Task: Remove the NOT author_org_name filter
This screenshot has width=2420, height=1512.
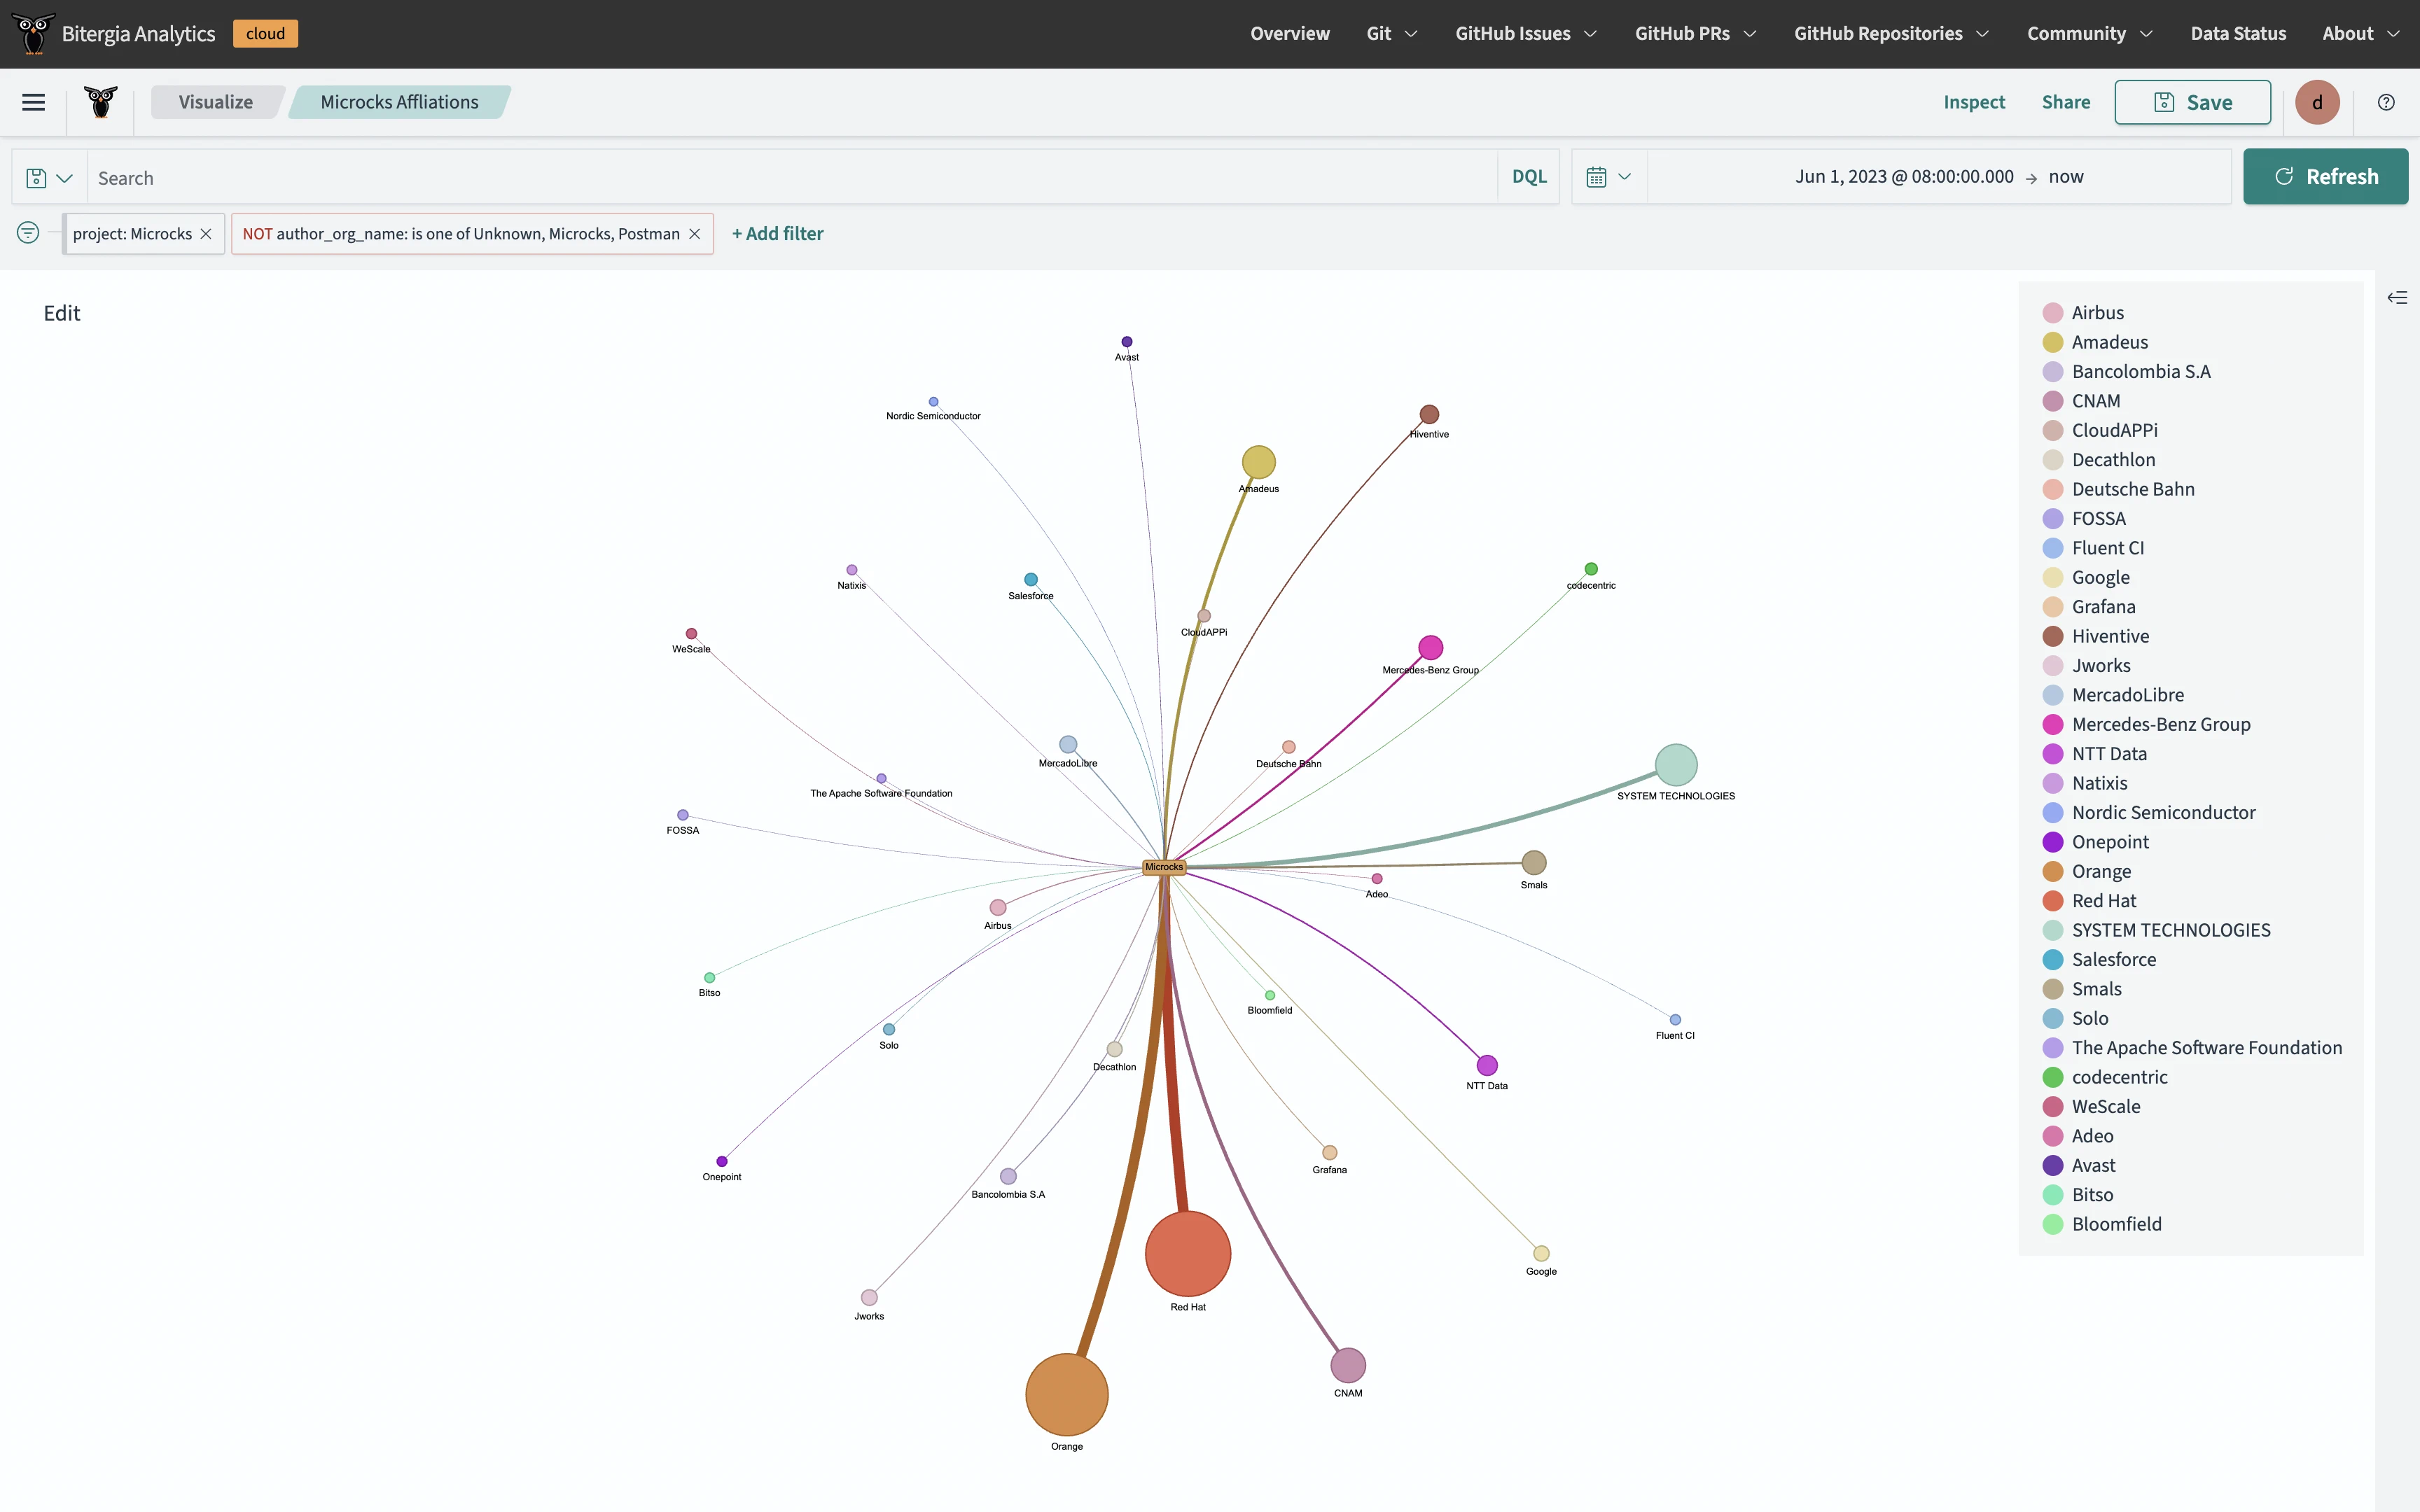Action: [695, 234]
